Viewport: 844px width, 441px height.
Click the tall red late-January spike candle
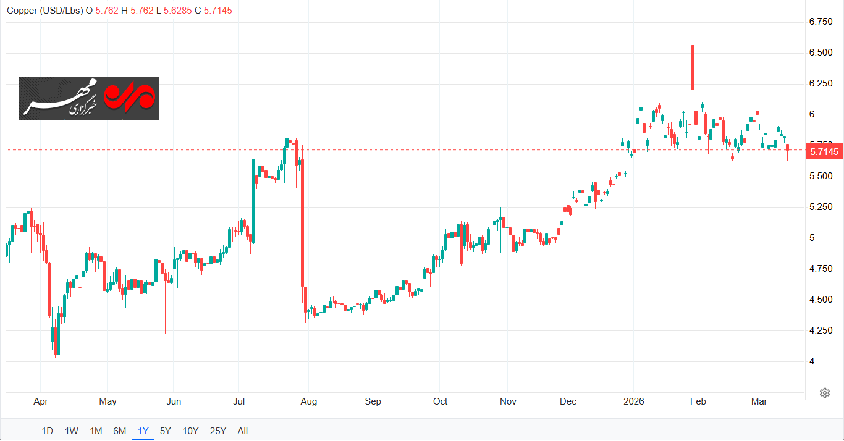pos(693,68)
